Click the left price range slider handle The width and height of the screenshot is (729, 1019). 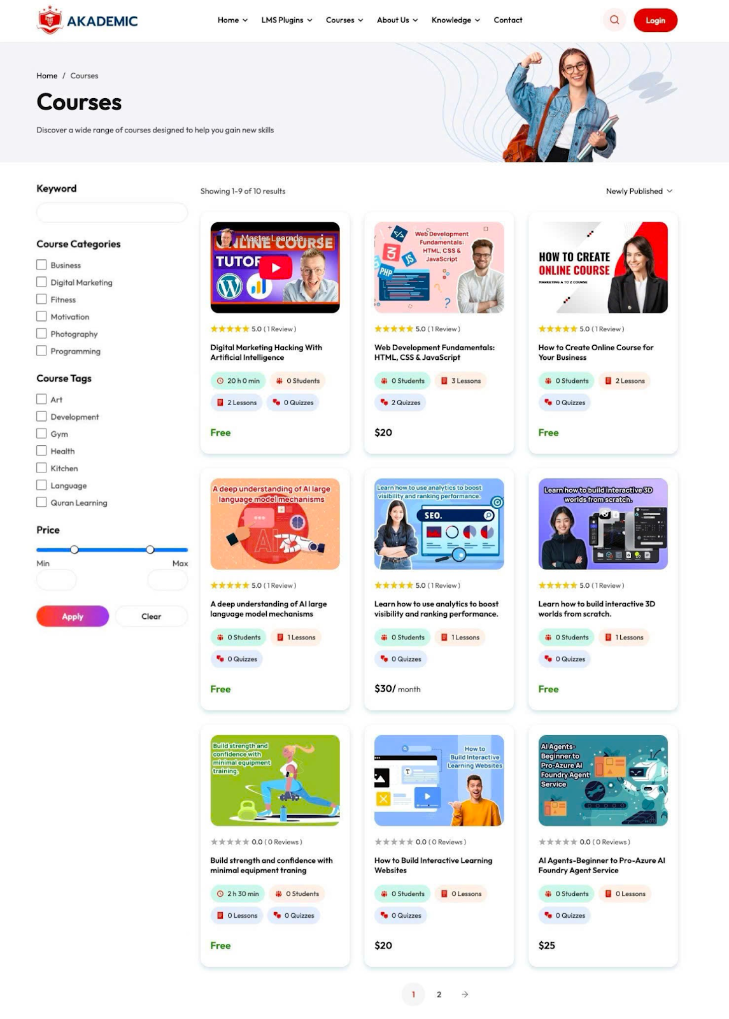pos(74,550)
